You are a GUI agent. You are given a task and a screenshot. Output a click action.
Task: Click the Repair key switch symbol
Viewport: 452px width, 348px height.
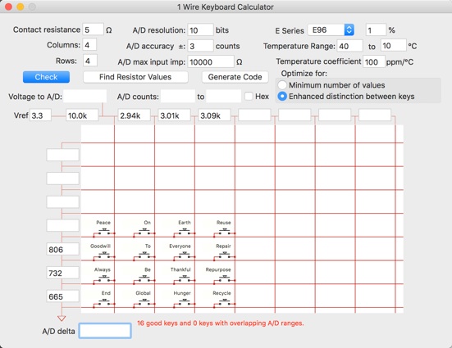[224, 255]
